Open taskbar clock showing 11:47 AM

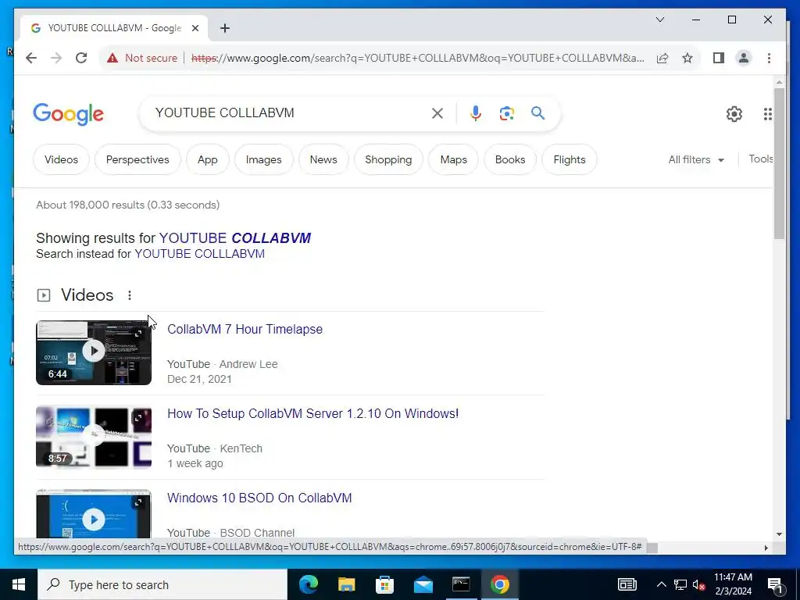(x=733, y=584)
